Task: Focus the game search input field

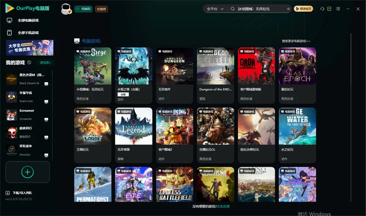Action: [x=261, y=9]
